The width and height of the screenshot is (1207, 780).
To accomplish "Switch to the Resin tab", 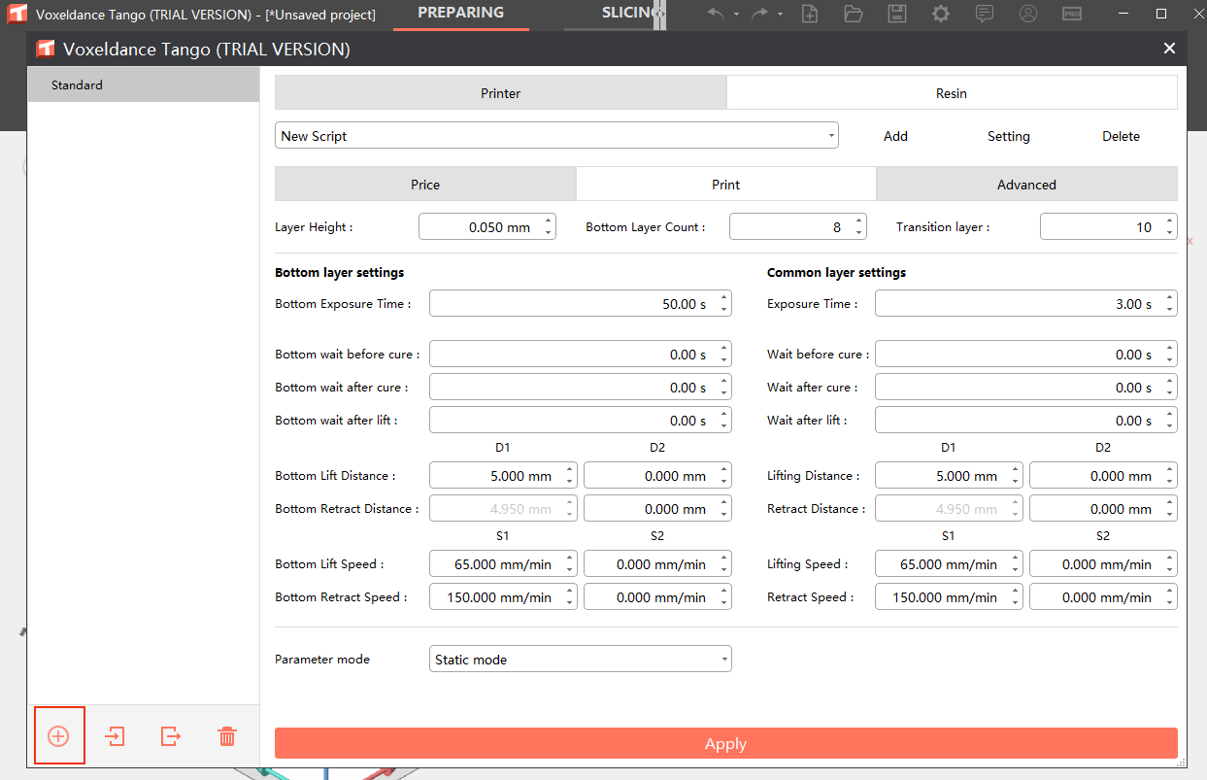I will [x=952, y=93].
